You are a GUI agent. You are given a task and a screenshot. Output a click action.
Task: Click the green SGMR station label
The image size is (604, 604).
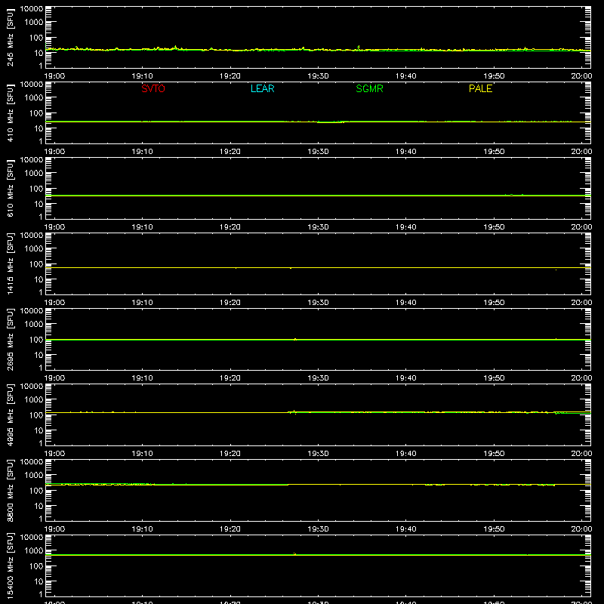click(369, 88)
